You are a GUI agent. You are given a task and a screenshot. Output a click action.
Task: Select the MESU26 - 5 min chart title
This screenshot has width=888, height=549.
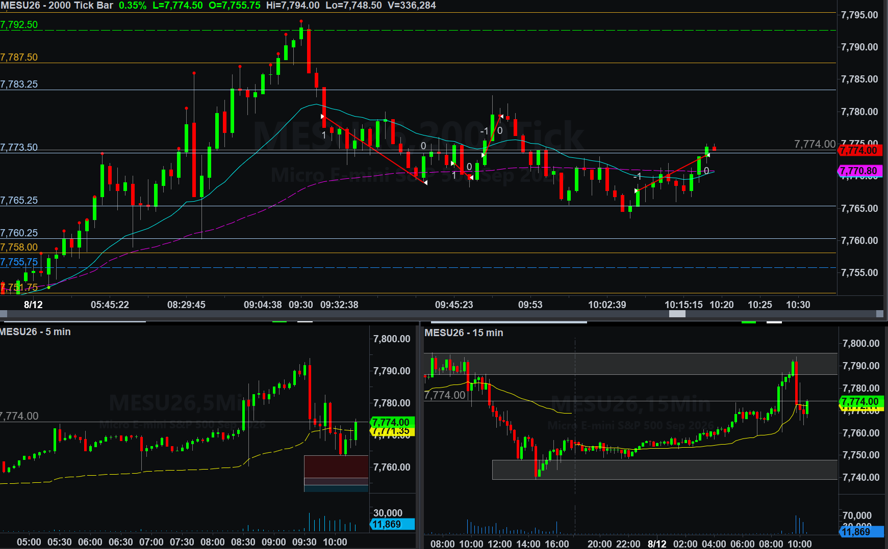point(35,332)
